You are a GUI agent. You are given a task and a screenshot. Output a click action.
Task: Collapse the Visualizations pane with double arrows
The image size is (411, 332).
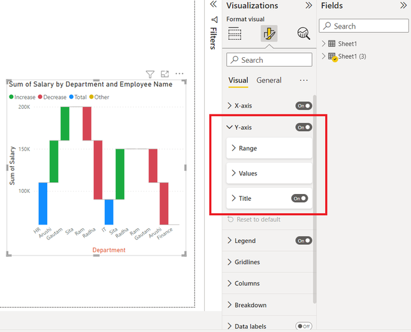(x=309, y=5)
